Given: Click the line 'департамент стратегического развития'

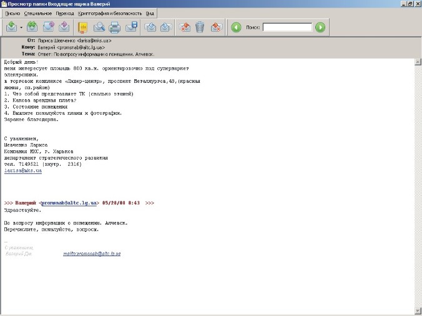Looking at the screenshot, I should click(56, 158).
